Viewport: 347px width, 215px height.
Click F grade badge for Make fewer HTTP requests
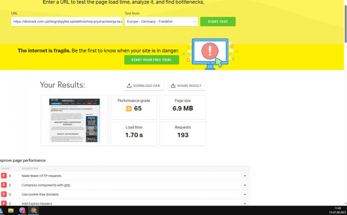point(4,176)
